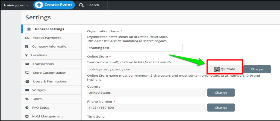Change the Online Store URL
The width and height of the screenshot is (280, 121).
(257, 69)
